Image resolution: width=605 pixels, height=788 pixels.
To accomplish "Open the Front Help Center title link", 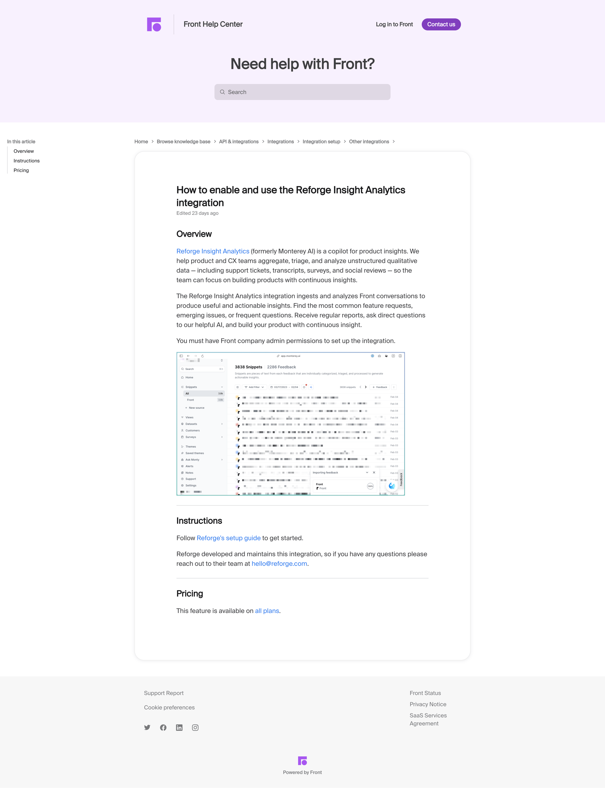I will (213, 24).
